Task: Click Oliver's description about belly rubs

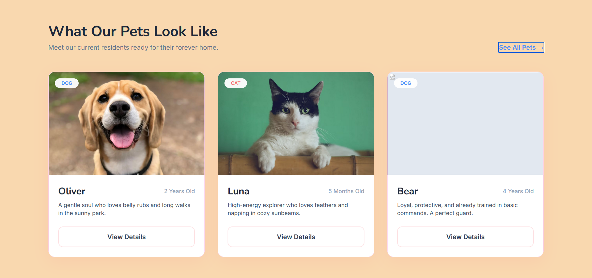Action: coord(124,209)
